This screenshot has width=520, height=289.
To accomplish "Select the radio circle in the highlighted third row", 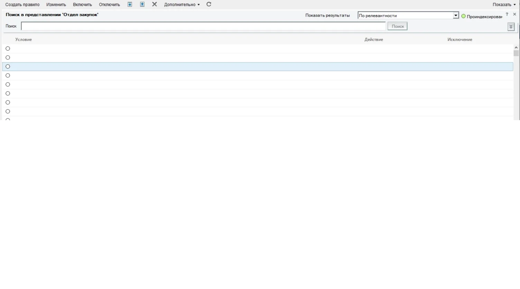I will (x=8, y=67).
